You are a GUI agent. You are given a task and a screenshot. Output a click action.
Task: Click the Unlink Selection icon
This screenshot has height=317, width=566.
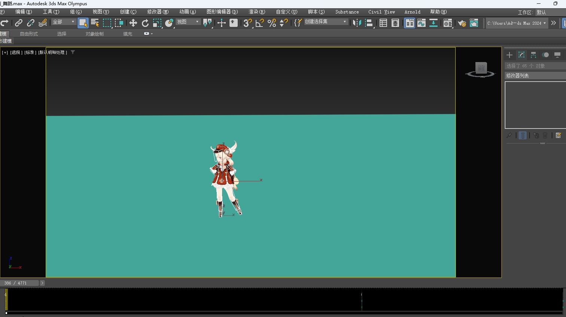point(31,23)
